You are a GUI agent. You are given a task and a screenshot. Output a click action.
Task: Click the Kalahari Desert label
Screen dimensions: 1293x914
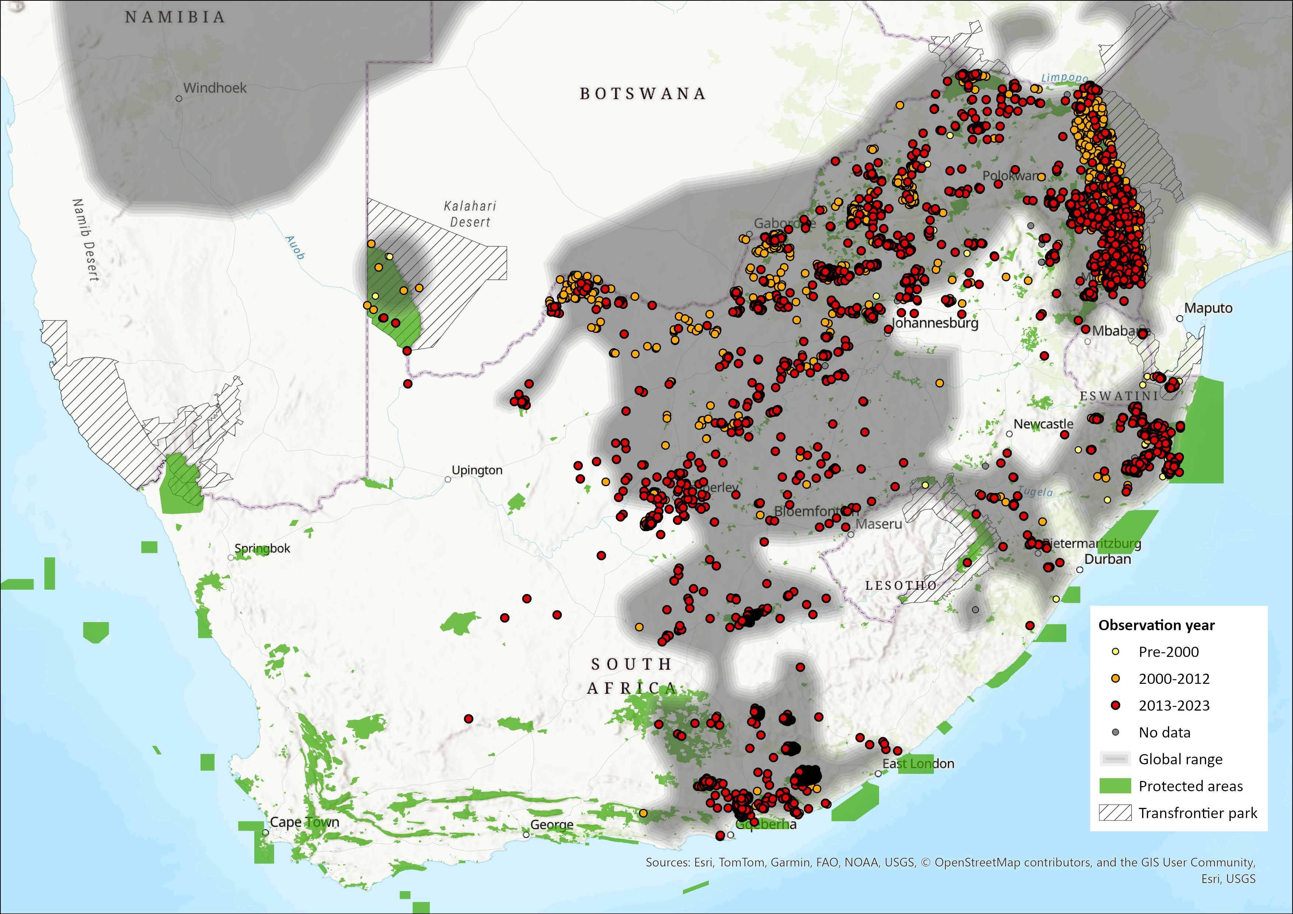(x=470, y=214)
